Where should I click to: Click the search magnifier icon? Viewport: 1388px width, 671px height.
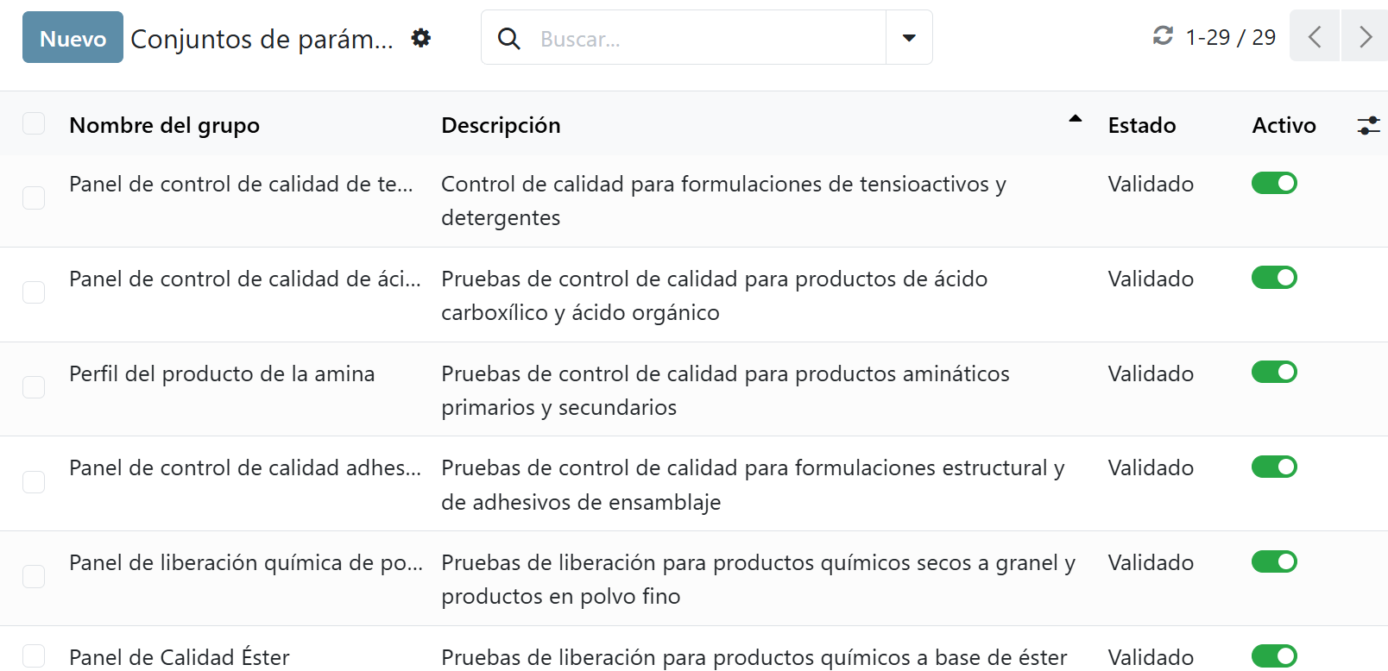(509, 39)
